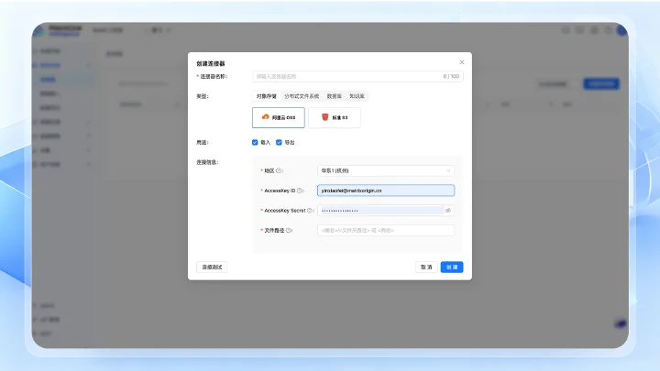Click the 连接器名称 input field
The image size is (660, 371).
coord(357,76)
